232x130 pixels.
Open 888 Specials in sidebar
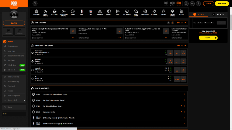[14, 77]
